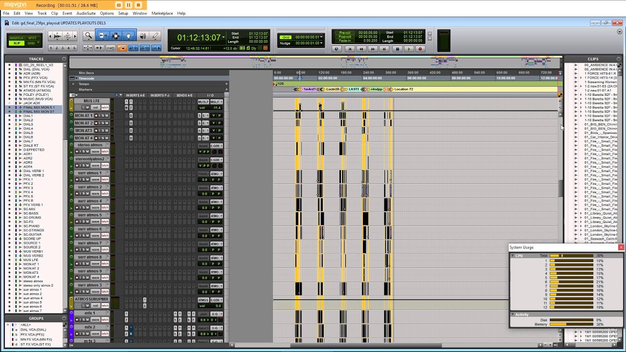This screenshot has height=352, width=626.
Task: Click transport Stop button
Action: pos(397,49)
